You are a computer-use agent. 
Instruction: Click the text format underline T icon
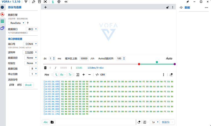tap(78, 75)
